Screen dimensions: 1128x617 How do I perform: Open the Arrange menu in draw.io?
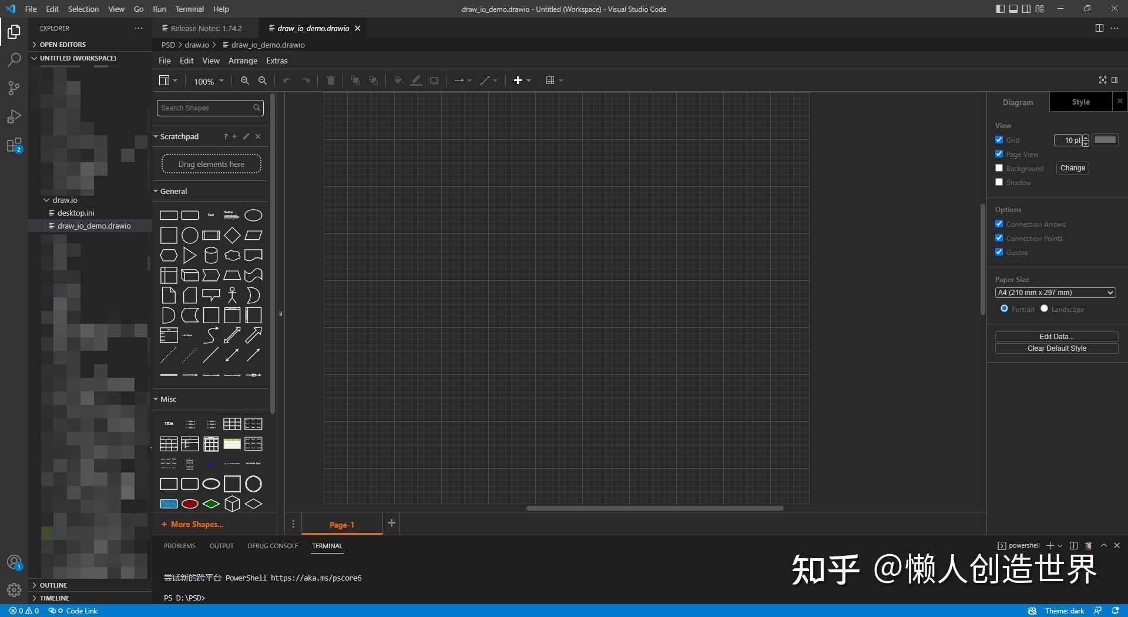[242, 61]
